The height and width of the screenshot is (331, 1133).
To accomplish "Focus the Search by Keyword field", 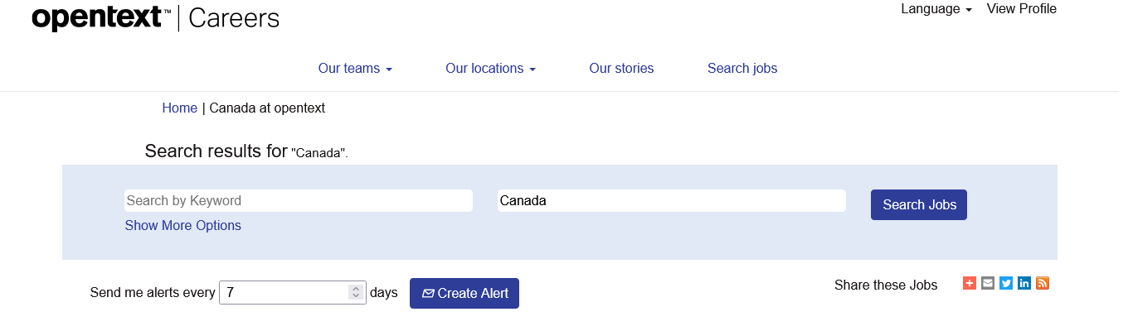I will point(299,200).
